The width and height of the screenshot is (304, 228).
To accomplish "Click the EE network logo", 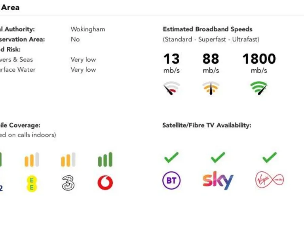I will [x=32, y=184].
